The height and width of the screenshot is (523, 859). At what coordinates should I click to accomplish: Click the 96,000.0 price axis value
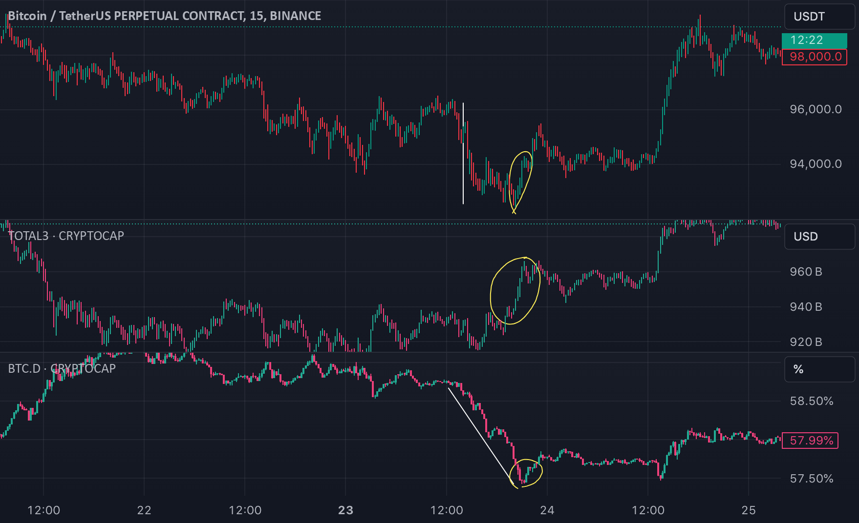coord(816,109)
